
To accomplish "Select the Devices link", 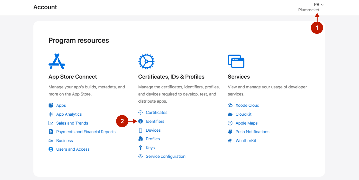I will 153,130.
